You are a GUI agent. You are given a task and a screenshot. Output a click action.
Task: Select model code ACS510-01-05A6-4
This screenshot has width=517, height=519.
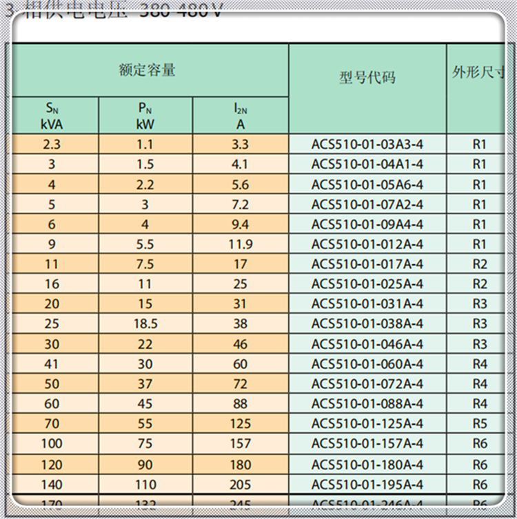tap(367, 184)
